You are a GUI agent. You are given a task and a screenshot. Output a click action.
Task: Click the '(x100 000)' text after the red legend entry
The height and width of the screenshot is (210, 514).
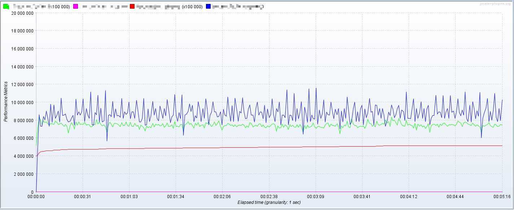(x=192, y=7)
